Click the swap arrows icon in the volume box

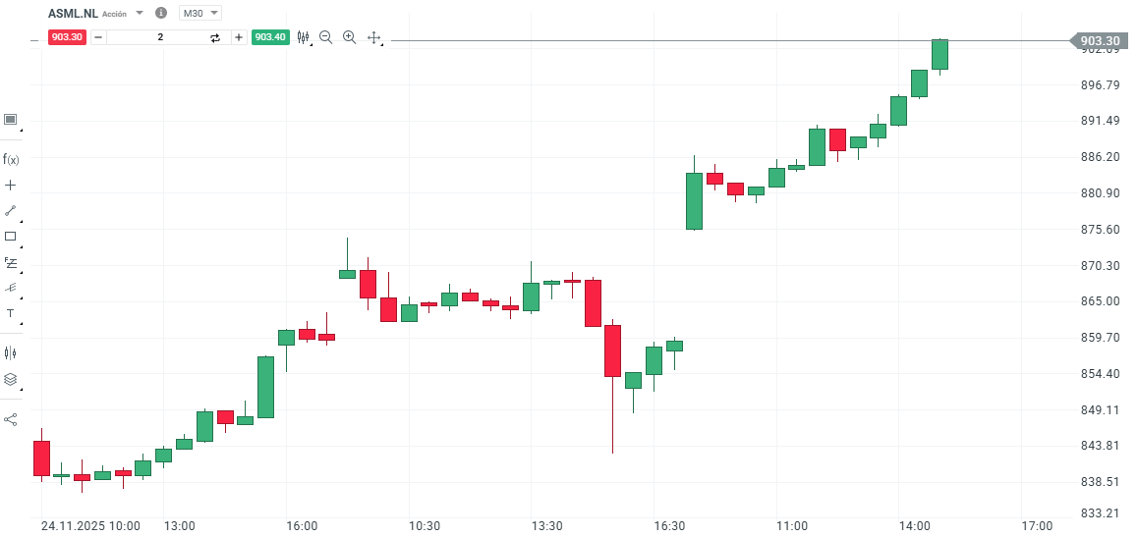215,37
